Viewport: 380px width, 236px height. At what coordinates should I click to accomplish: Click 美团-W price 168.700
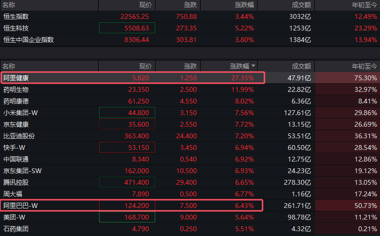[x=137, y=217]
